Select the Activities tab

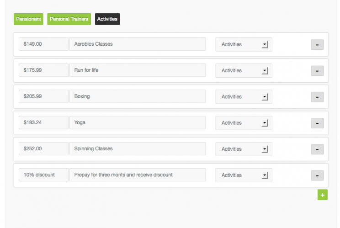tap(107, 19)
